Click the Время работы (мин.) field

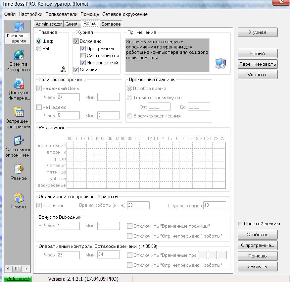[138, 205]
